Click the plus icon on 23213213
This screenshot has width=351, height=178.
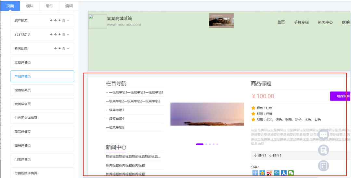[x=59, y=34]
